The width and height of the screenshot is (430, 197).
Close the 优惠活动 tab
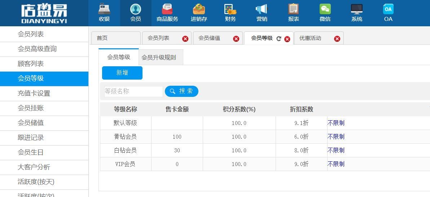(x=337, y=39)
